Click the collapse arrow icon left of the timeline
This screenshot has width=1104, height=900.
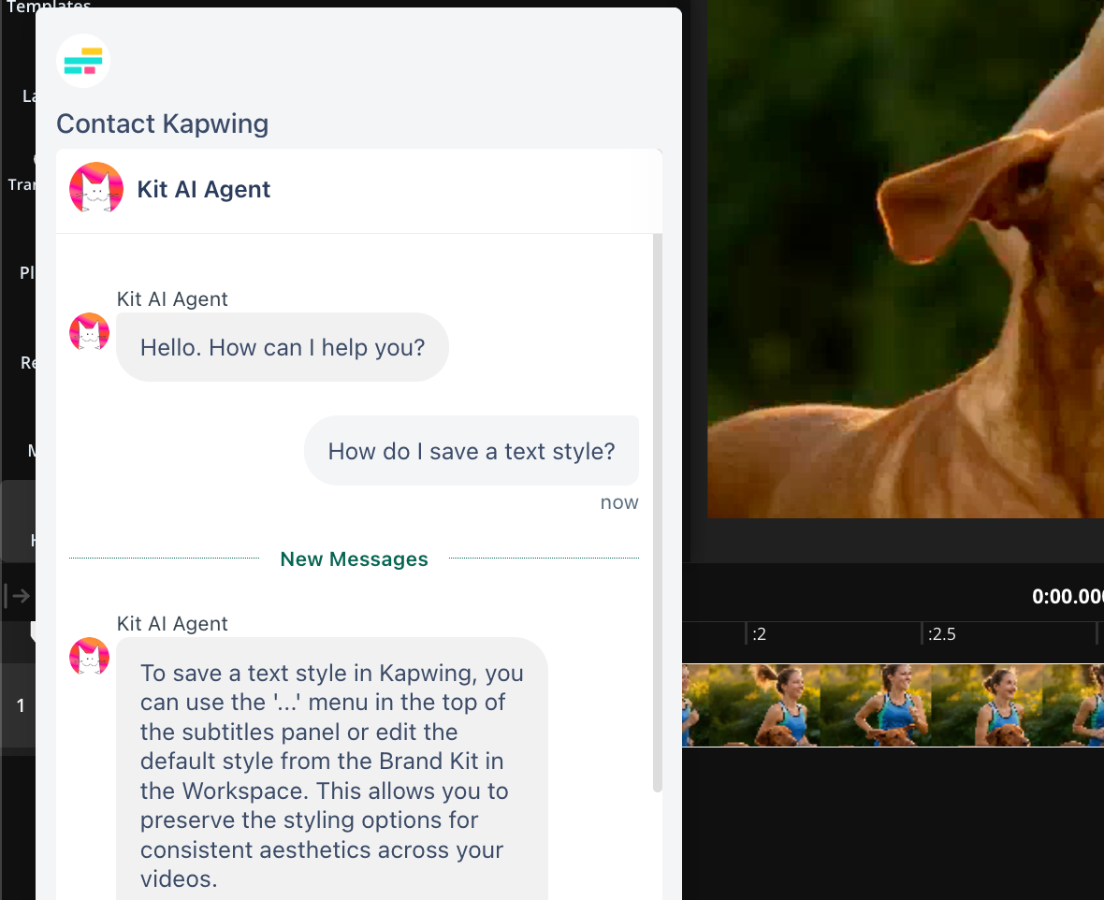(18, 595)
